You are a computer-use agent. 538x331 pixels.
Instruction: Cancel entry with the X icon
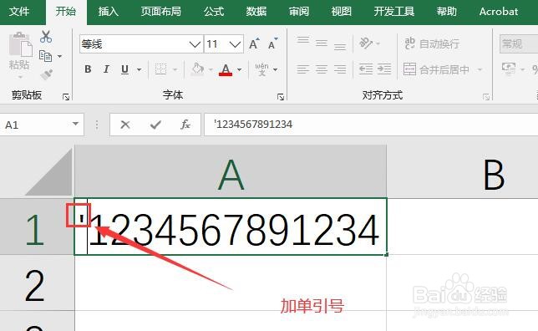[x=125, y=125]
